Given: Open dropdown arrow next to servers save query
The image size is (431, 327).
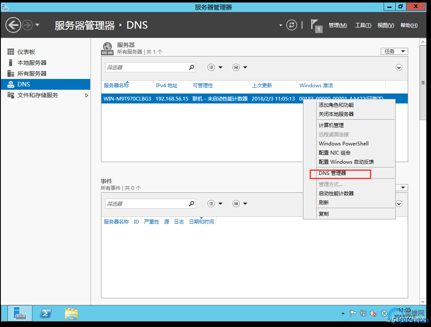Looking at the screenshot, I should 245,67.
